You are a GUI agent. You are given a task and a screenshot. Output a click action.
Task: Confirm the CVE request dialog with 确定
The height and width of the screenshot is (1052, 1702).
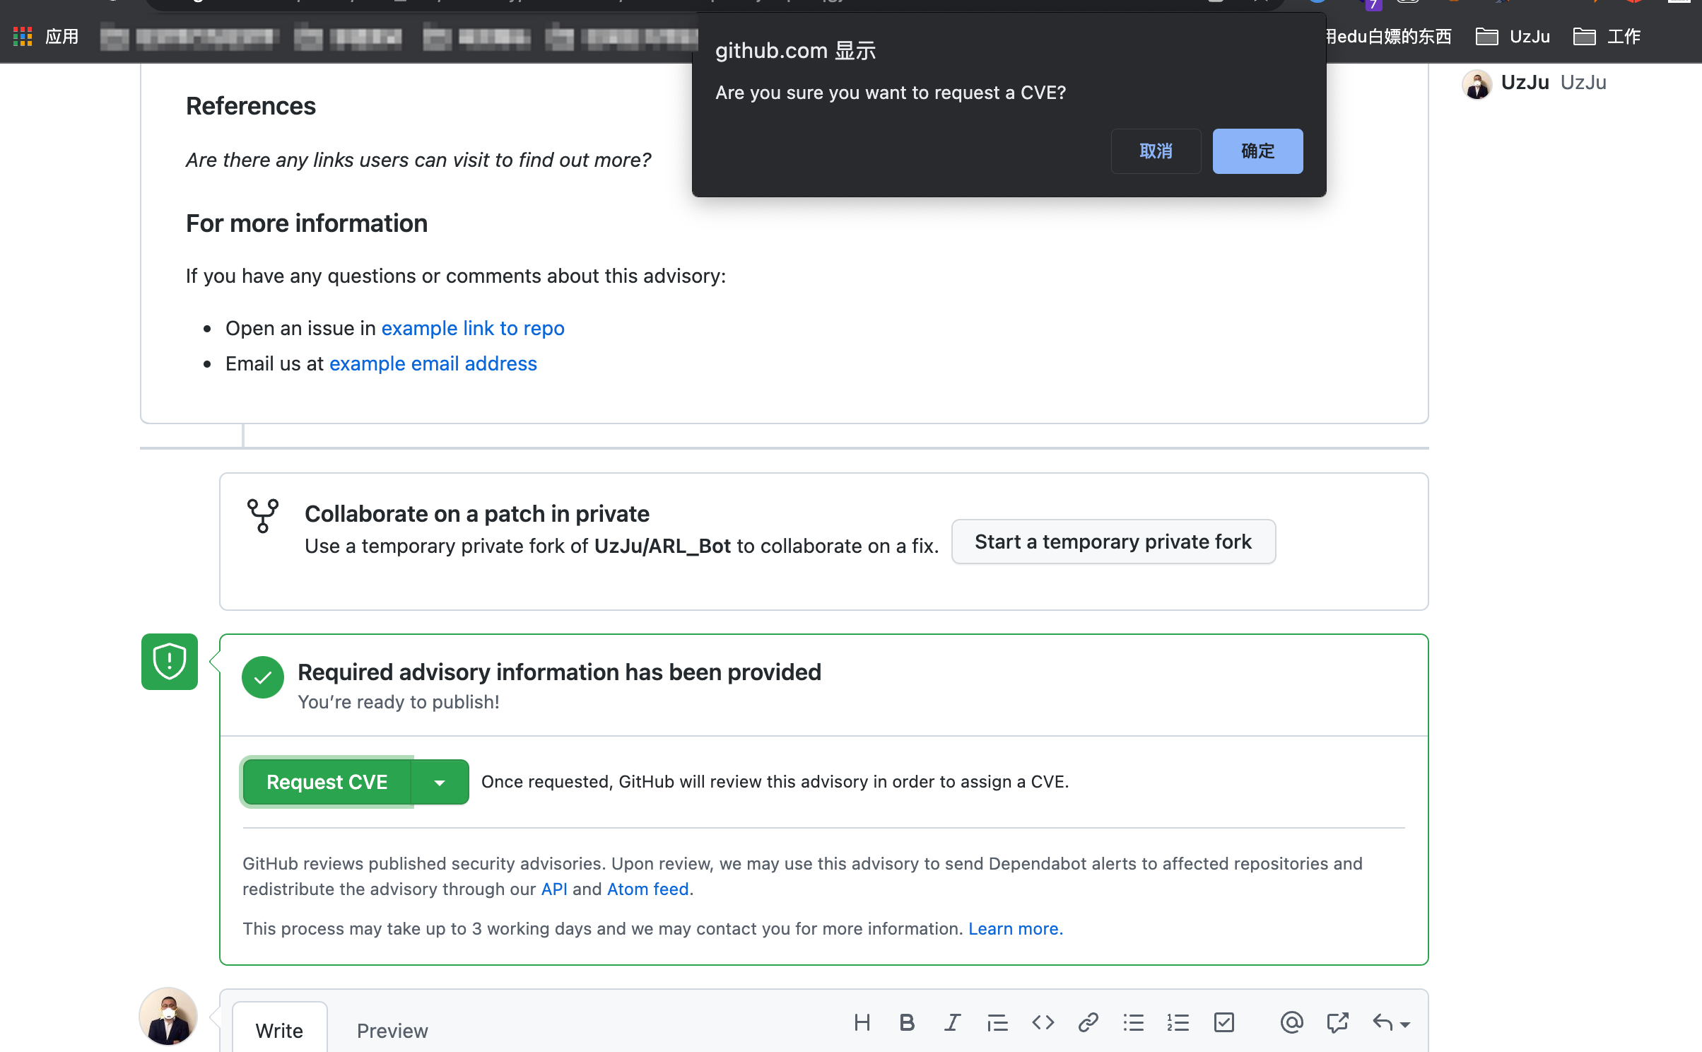tap(1257, 151)
